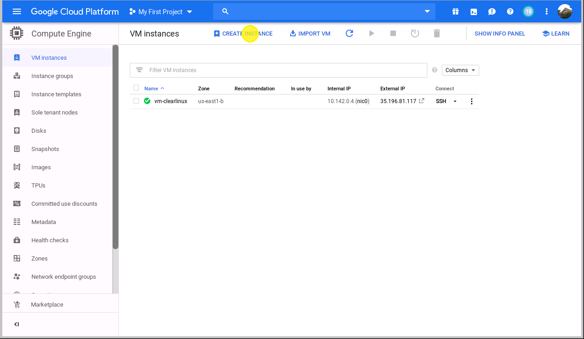Open Network endpoint groups in sidebar
Image resolution: width=584 pixels, height=339 pixels.
pos(57,276)
